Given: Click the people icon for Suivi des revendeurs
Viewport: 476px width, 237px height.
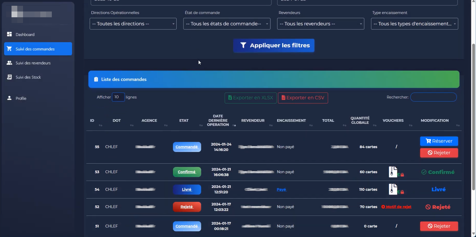Looking at the screenshot, I should 9,63.
